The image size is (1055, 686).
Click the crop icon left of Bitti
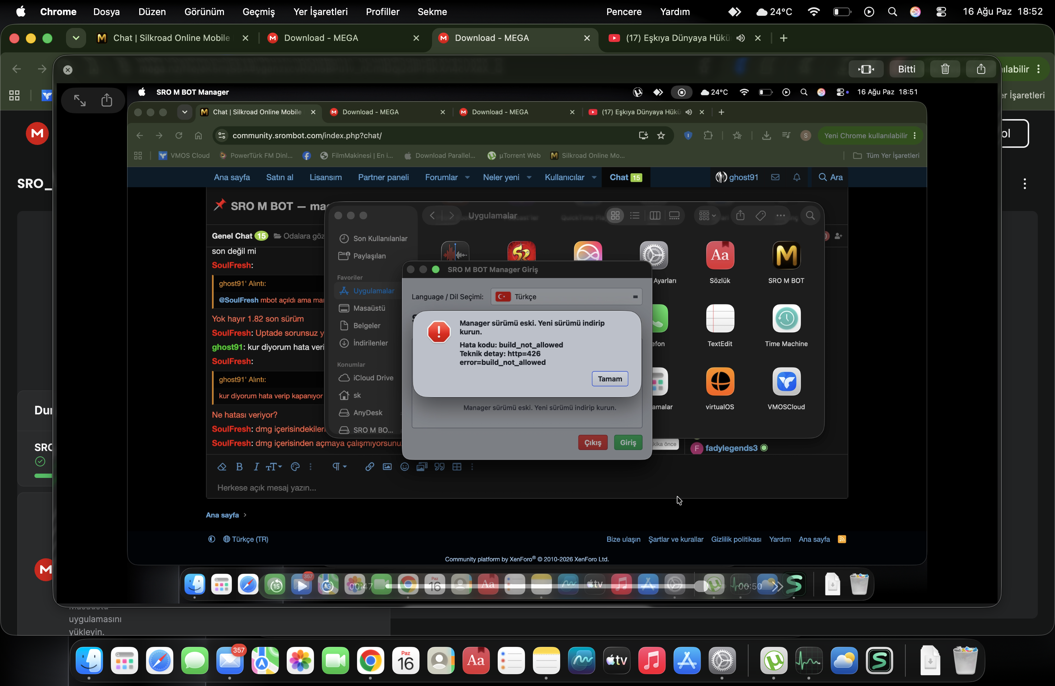tap(866, 69)
